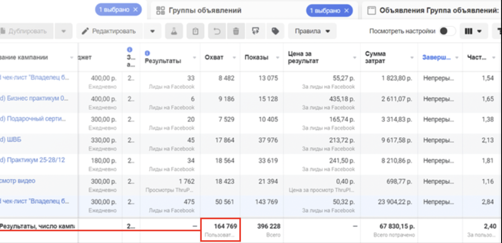The width and height of the screenshot is (502, 243).
Task: Click the tag label icon
Action: (x=275, y=31)
